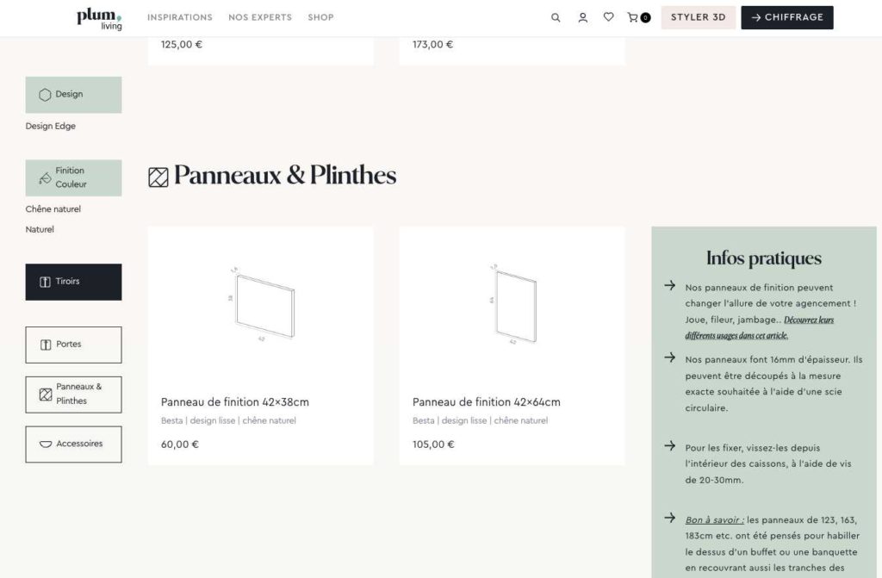Click the Finition Couleur paint bucket icon
The height and width of the screenshot is (578, 882).
click(x=45, y=177)
